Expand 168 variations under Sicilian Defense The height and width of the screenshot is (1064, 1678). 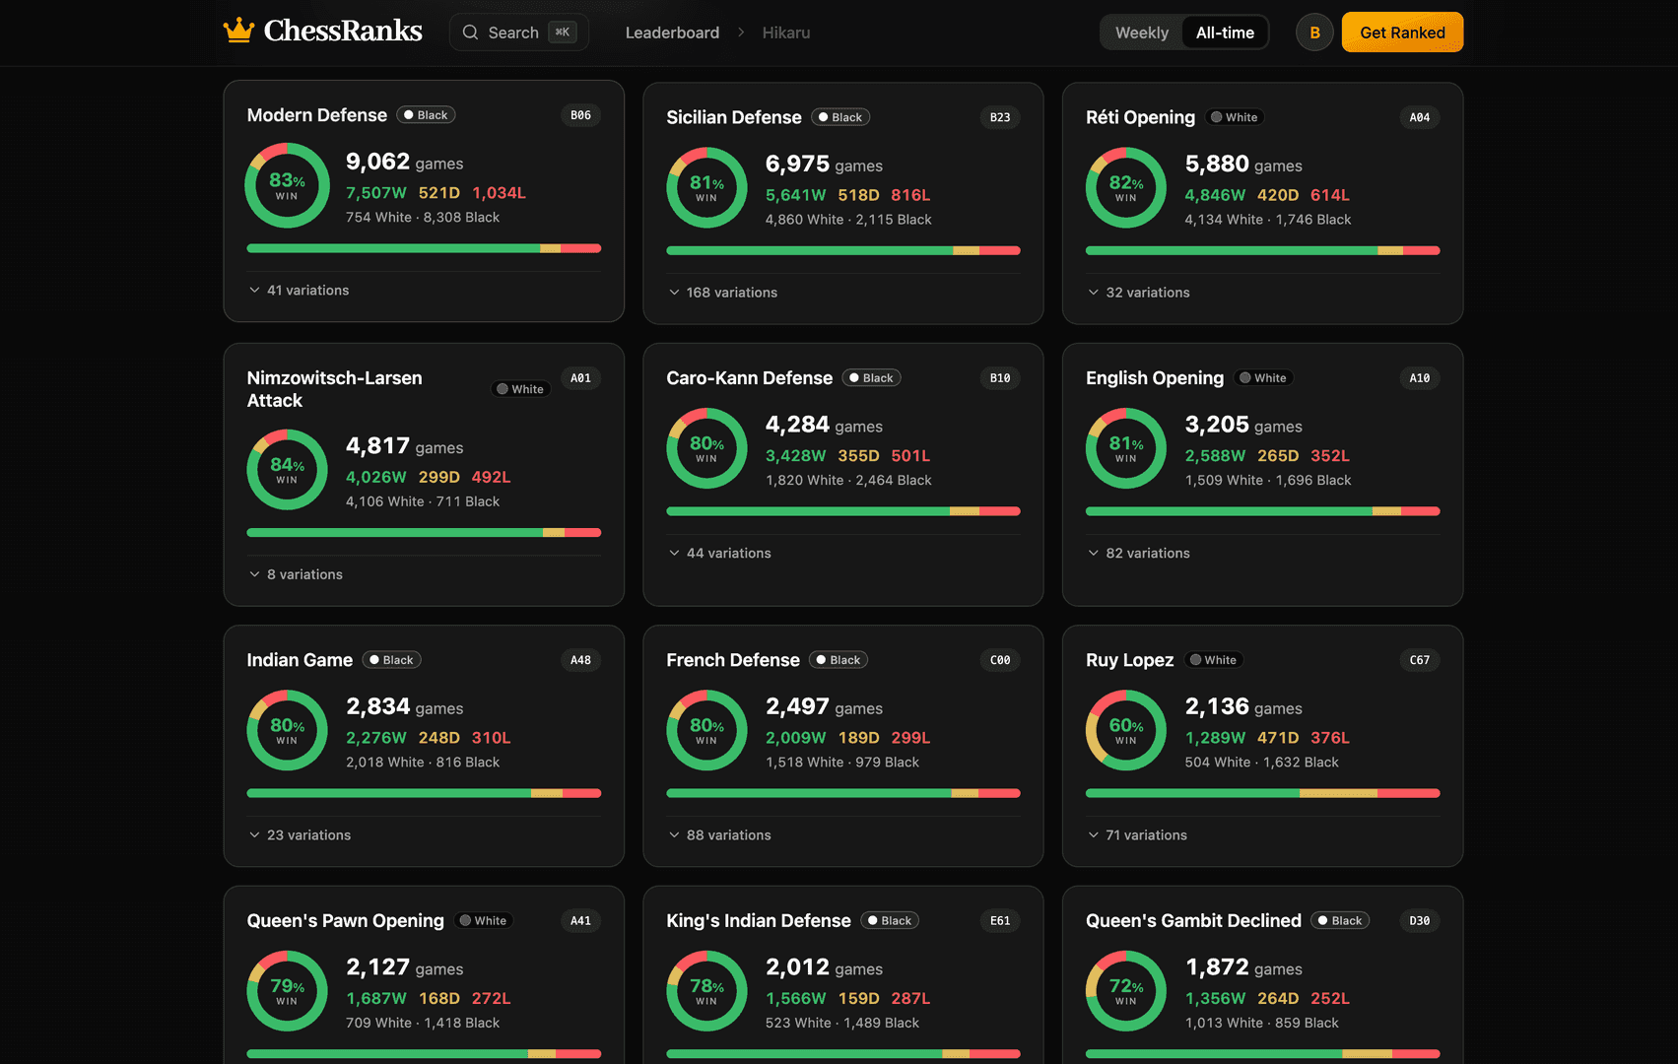(722, 293)
